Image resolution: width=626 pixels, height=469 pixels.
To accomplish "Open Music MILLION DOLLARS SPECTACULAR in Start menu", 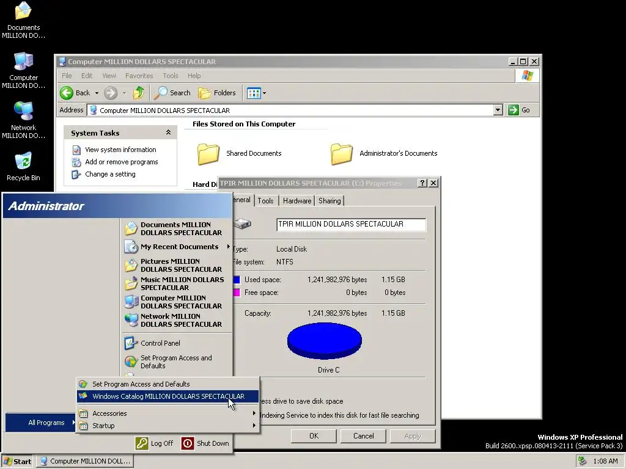I will click(x=177, y=283).
